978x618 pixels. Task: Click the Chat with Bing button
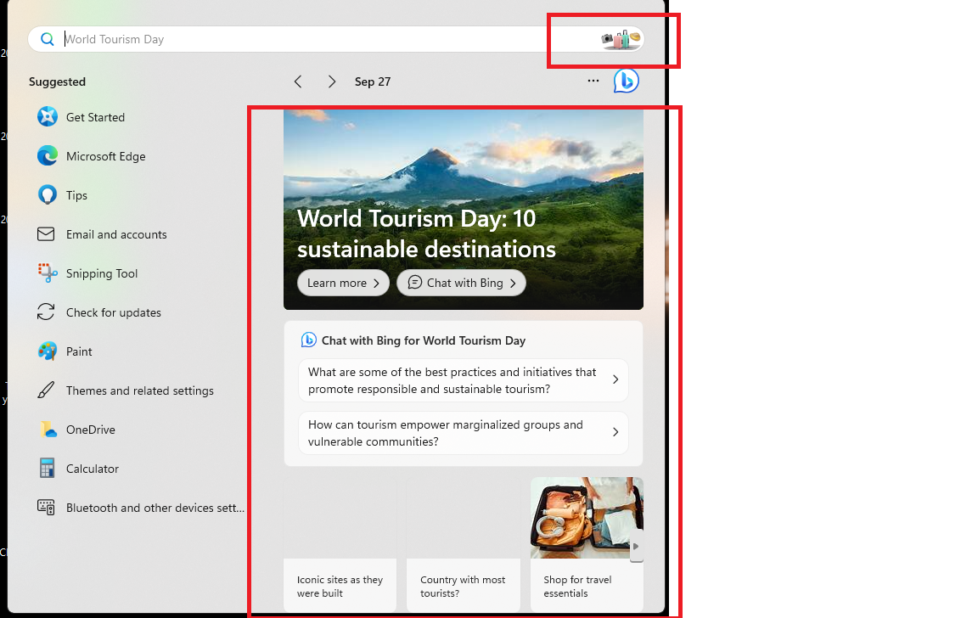461,284
